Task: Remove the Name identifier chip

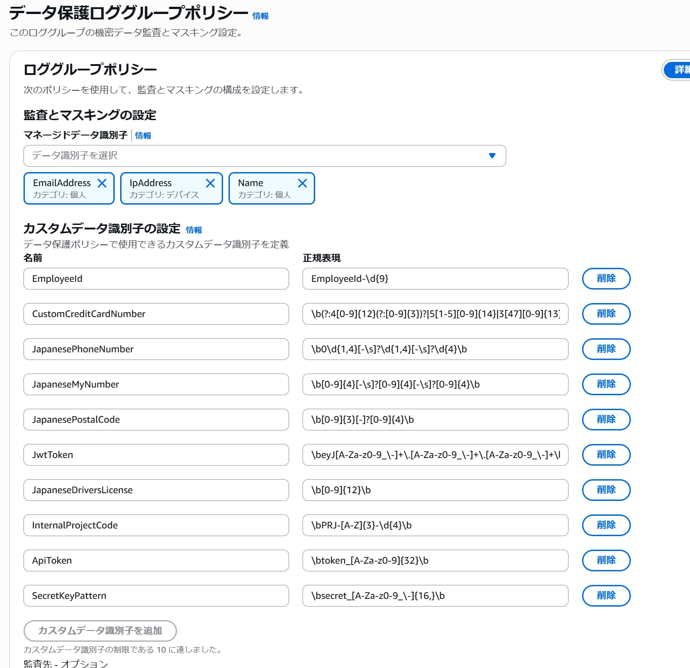Action: [303, 183]
